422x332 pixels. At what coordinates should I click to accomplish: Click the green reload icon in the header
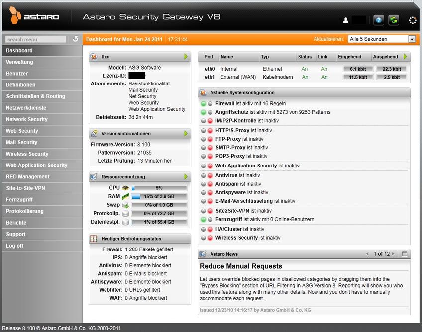tap(394, 20)
